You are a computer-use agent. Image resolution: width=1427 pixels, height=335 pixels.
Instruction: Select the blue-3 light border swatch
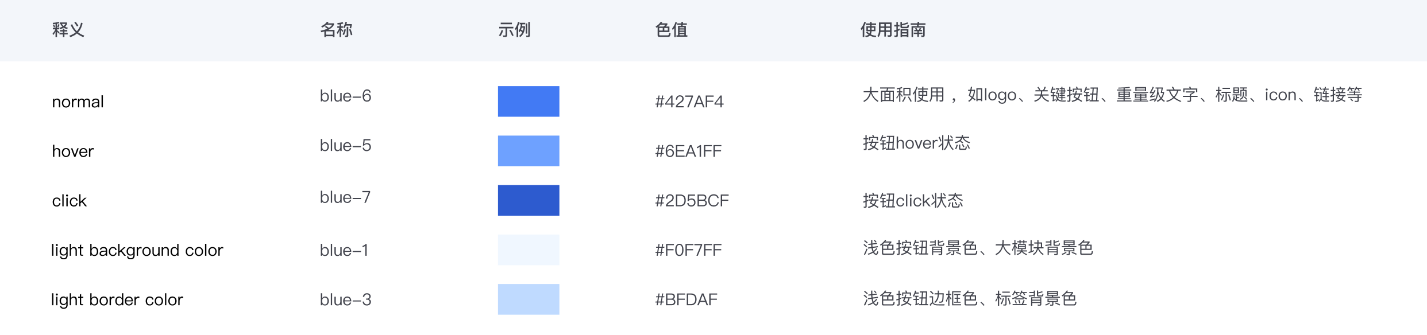[x=529, y=299]
